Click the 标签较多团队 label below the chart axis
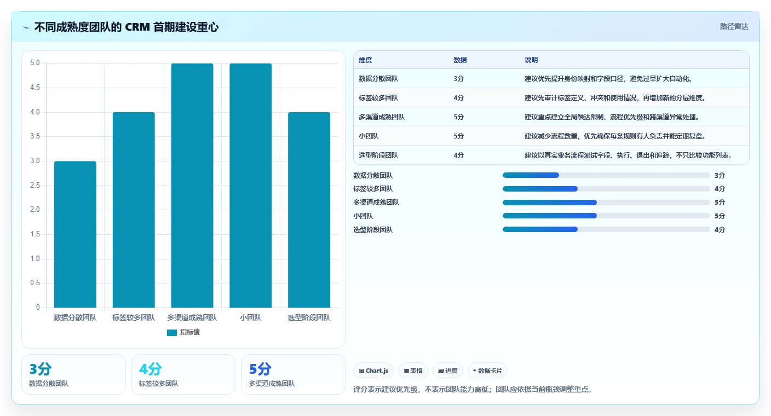The width and height of the screenshot is (771, 416). pyautogui.click(x=134, y=317)
